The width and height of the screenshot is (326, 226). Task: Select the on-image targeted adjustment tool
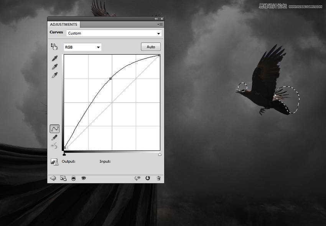54,46
